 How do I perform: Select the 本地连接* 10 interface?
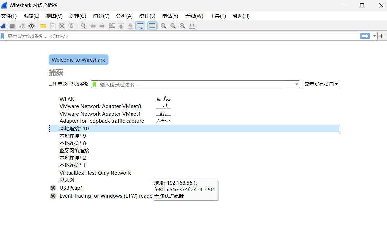(x=194, y=129)
